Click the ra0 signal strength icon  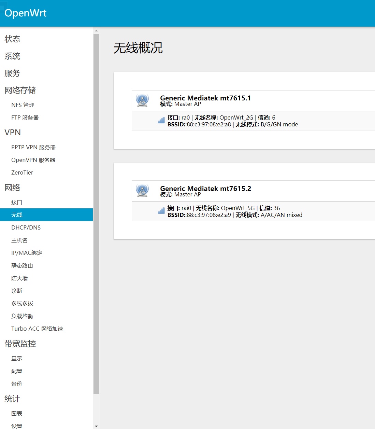pos(161,120)
